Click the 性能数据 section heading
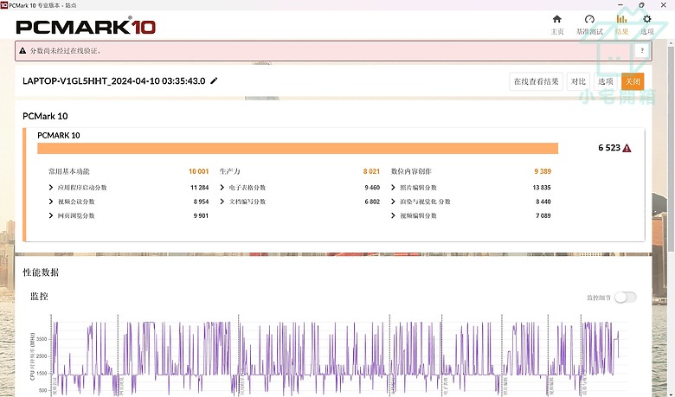The height and width of the screenshot is (397, 675). (41, 272)
